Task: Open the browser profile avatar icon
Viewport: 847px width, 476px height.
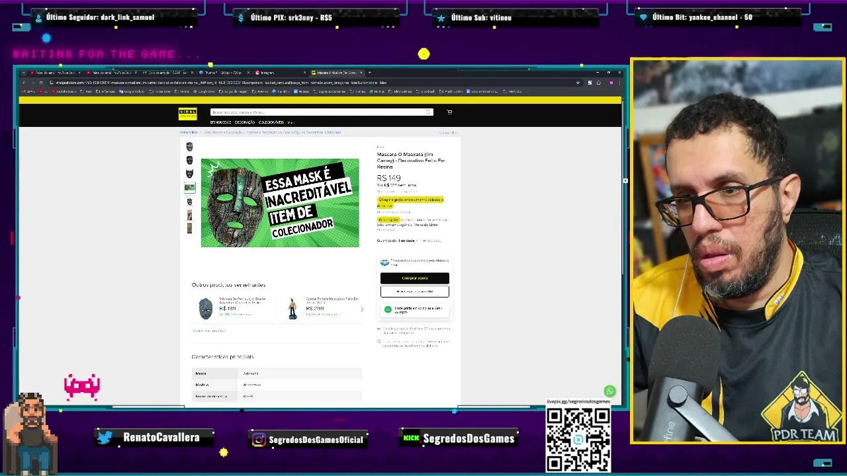Action: tap(611, 83)
